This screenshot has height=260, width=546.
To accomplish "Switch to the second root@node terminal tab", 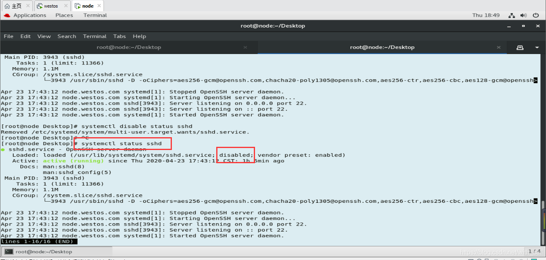I will click(382, 47).
